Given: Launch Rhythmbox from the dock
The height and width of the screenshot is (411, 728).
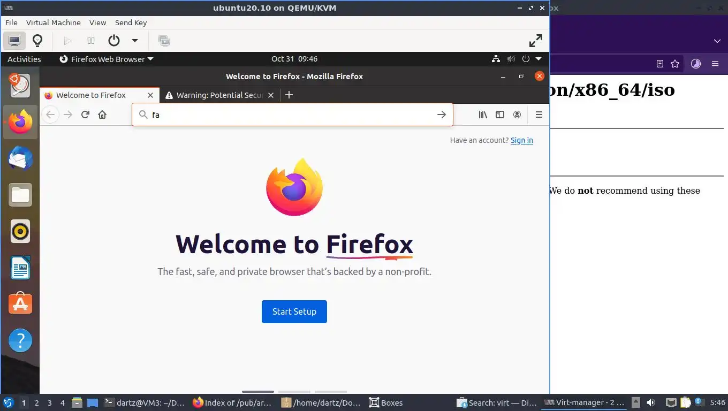Looking at the screenshot, I should tap(20, 231).
